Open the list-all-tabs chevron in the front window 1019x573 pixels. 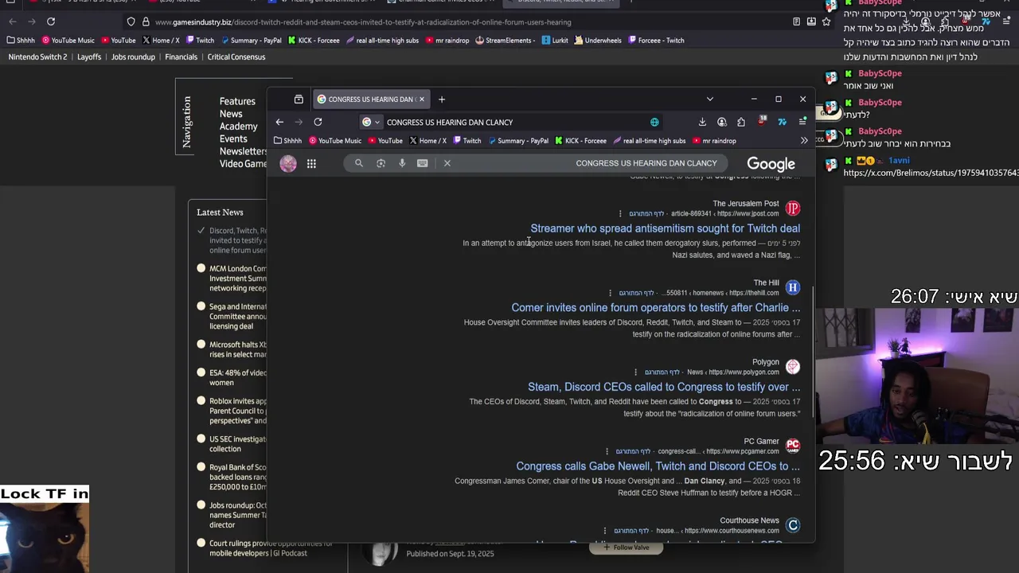pyautogui.click(x=709, y=99)
